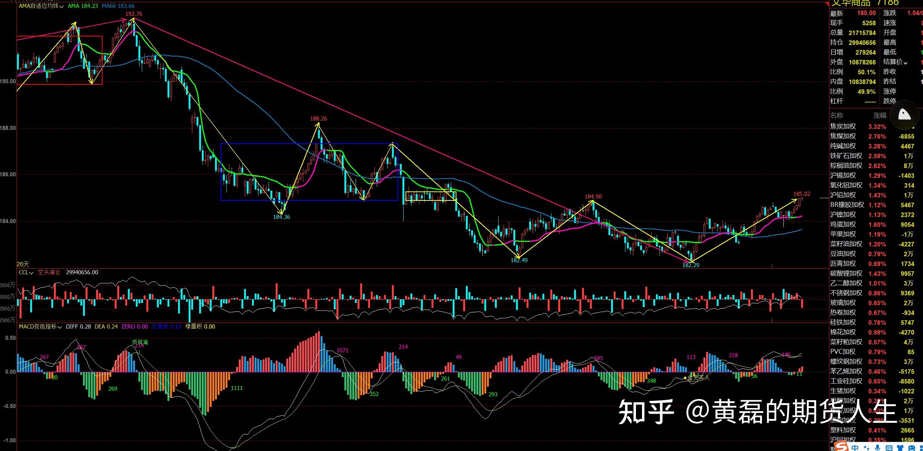The height and width of the screenshot is (451, 923).
Task: Select the 沪镍加权 row
Action: click(x=872, y=215)
